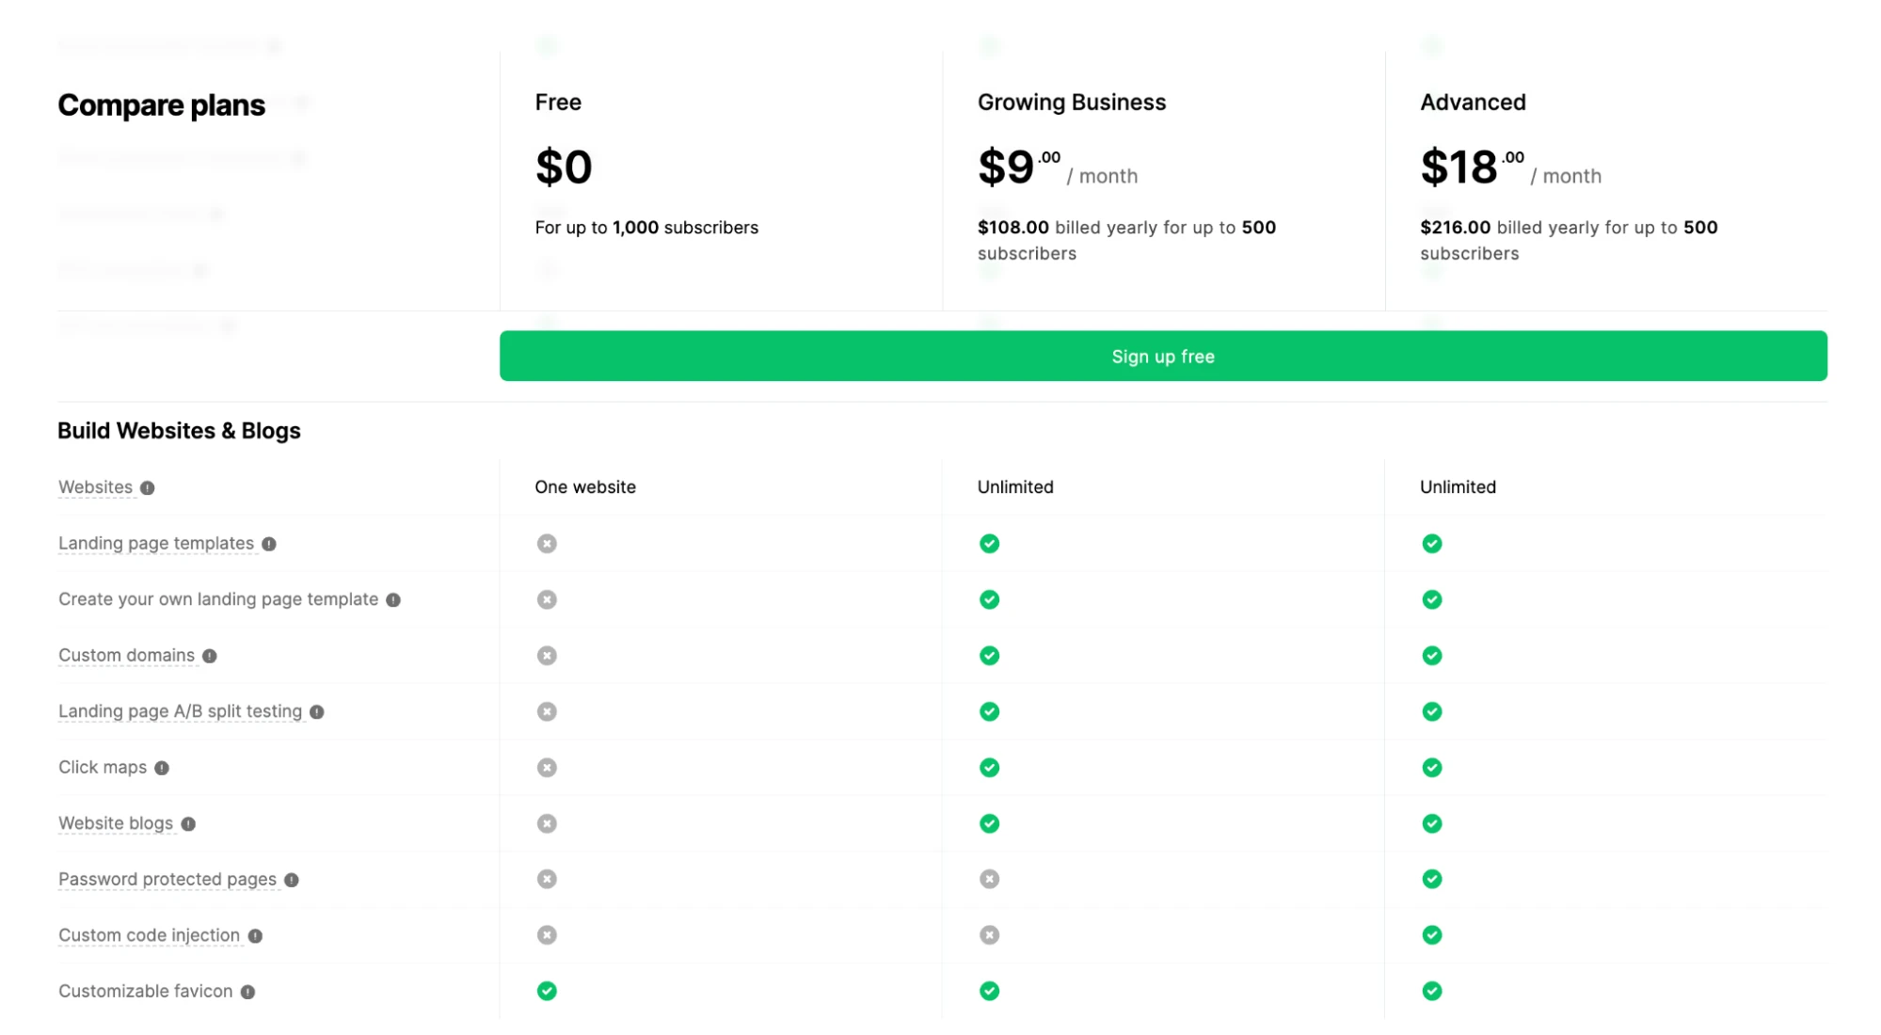Image resolution: width=1881 pixels, height=1035 pixels.
Task: Click Free plan green check for Customizable favicon
Action: [547, 991]
